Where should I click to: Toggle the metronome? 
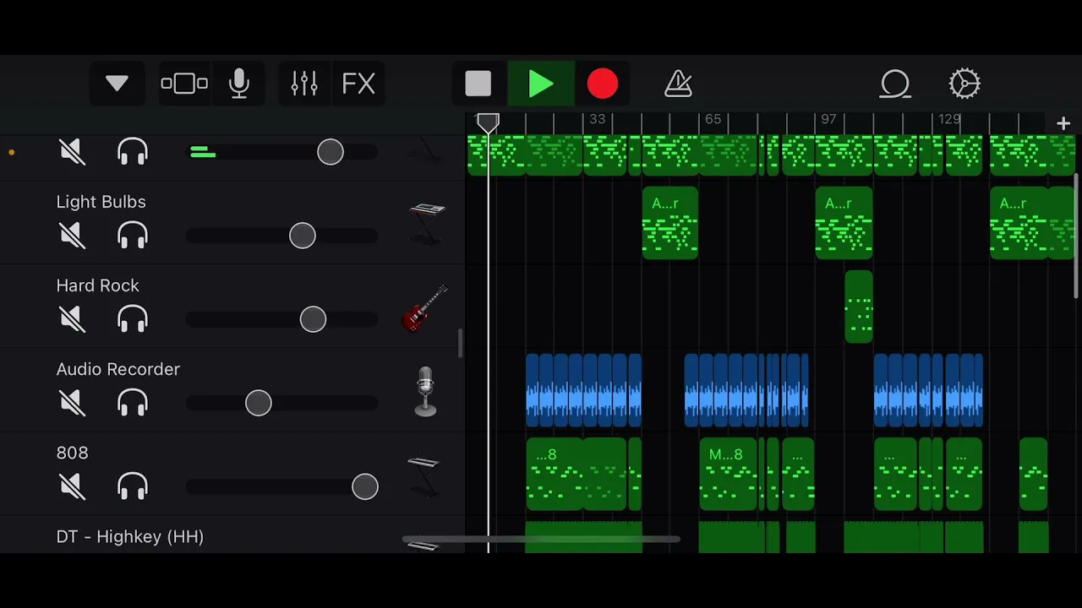point(679,84)
